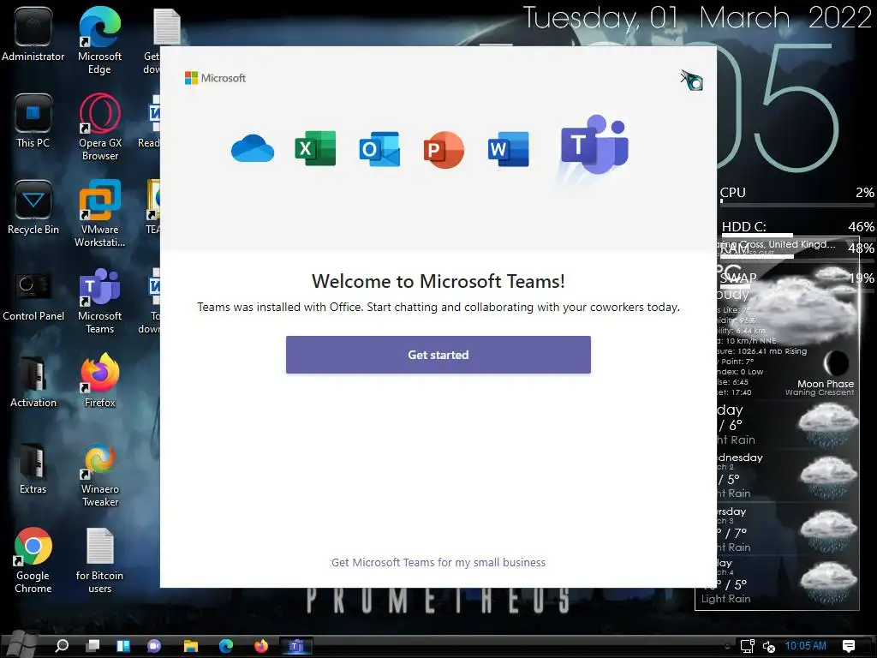Click the Excel icon in Teams welcome

click(315, 148)
